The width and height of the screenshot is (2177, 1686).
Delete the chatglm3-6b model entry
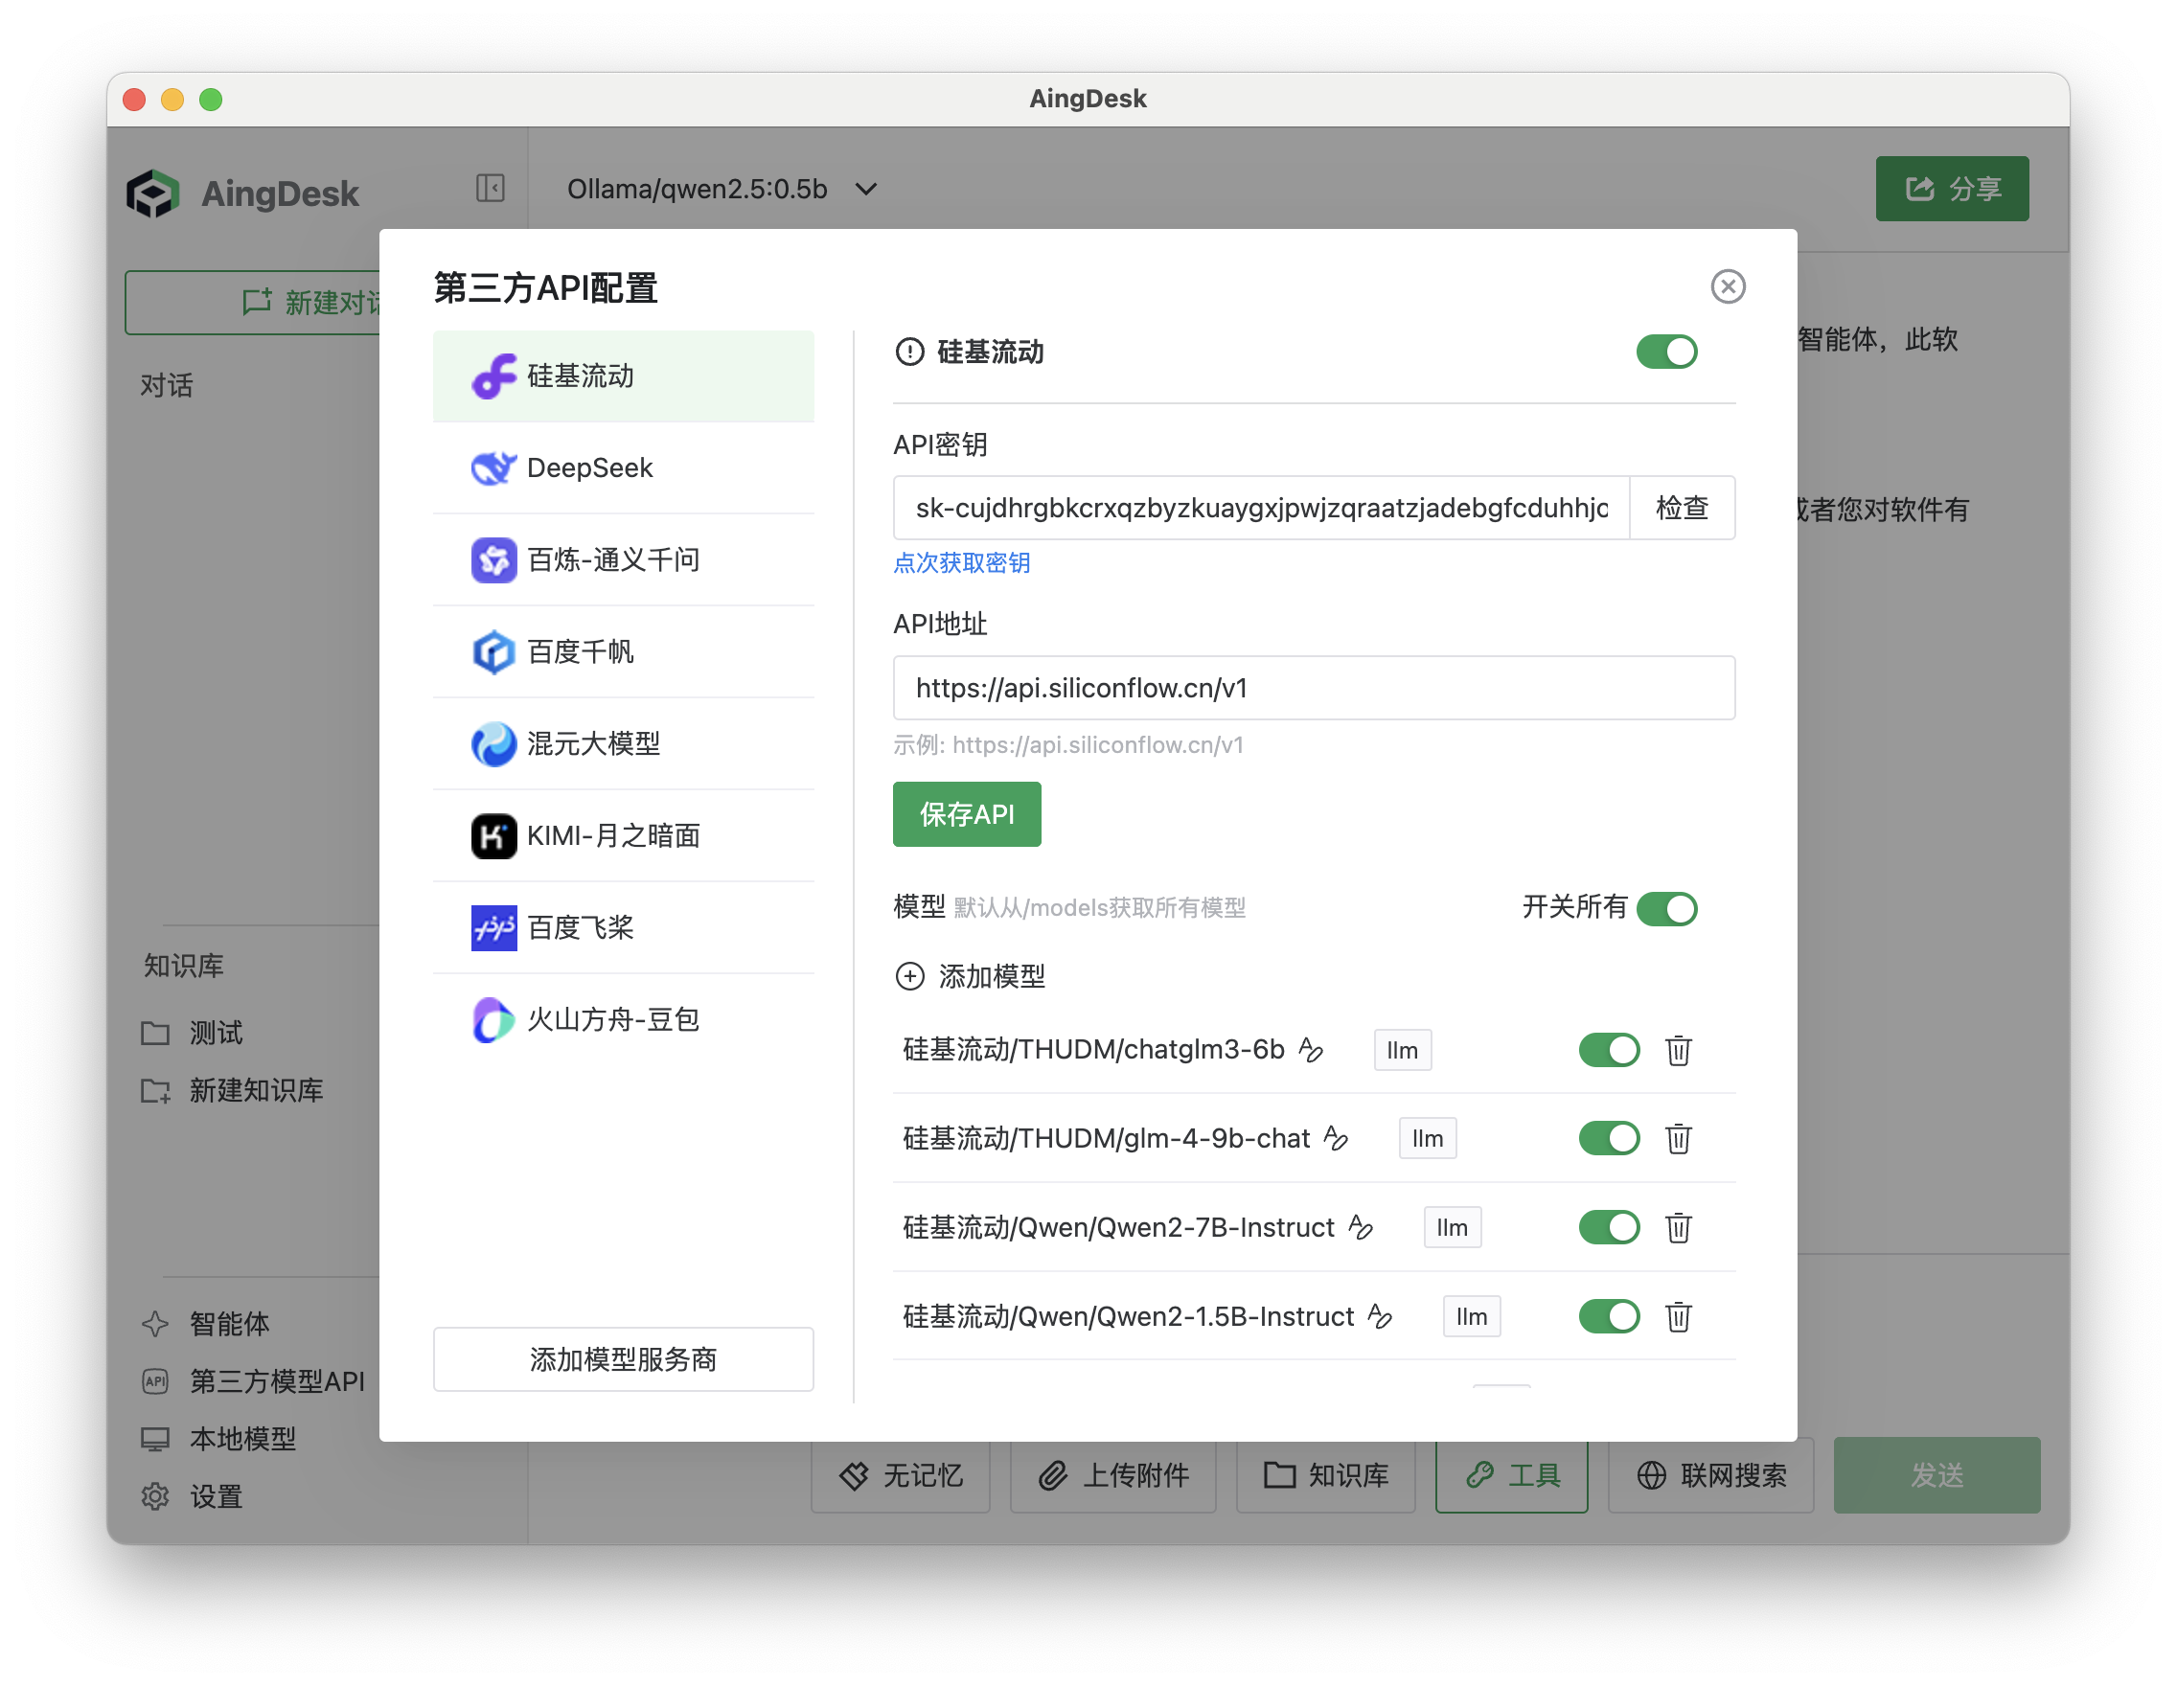[x=1678, y=1050]
